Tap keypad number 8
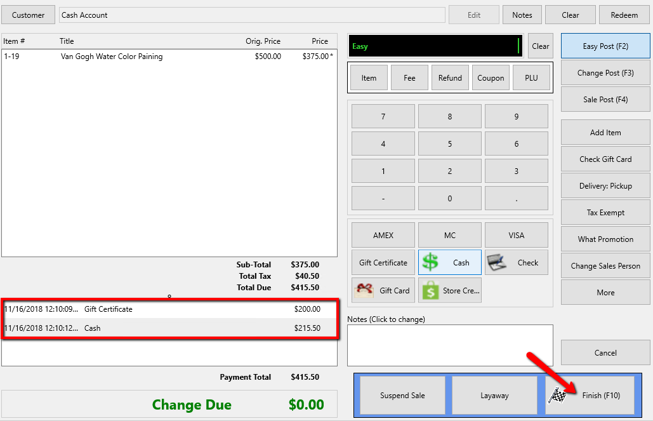 point(450,116)
